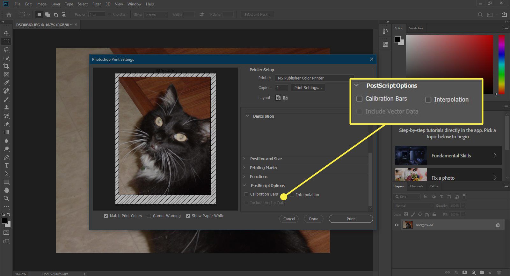Open the Style Normal dropdown in options bar

(156, 15)
